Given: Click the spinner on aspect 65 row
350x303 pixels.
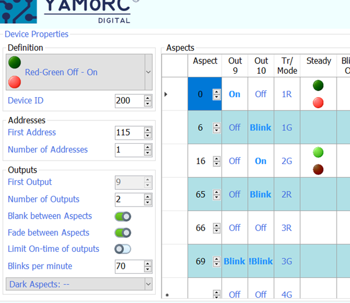Looking at the screenshot, I should [216, 194].
